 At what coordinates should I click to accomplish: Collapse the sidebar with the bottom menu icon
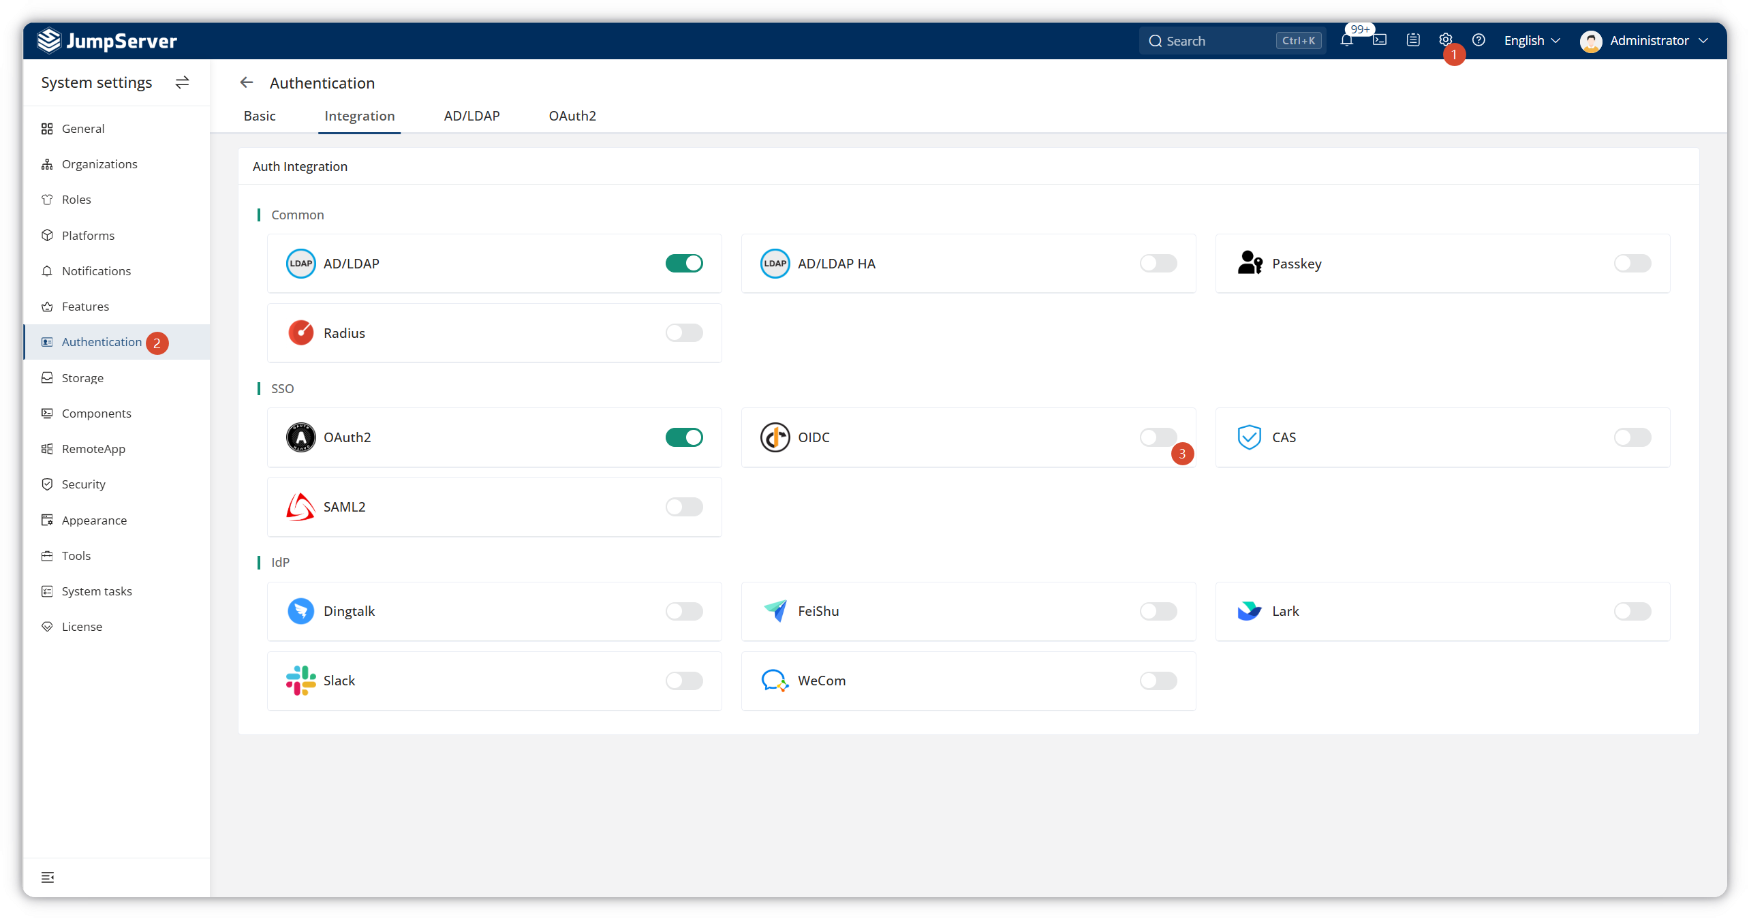pyautogui.click(x=48, y=877)
